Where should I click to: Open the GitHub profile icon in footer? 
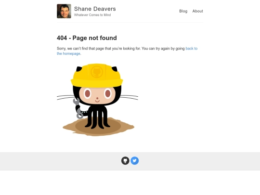pos(125,161)
